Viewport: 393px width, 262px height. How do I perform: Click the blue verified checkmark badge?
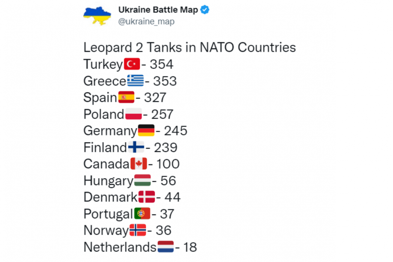(205, 10)
